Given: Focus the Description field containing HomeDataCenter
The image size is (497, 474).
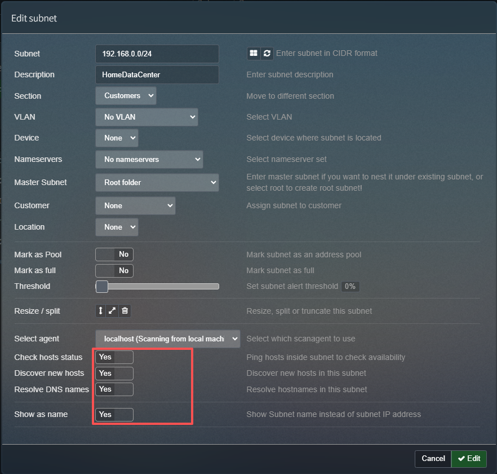Looking at the screenshot, I should (x=157, y=74).
